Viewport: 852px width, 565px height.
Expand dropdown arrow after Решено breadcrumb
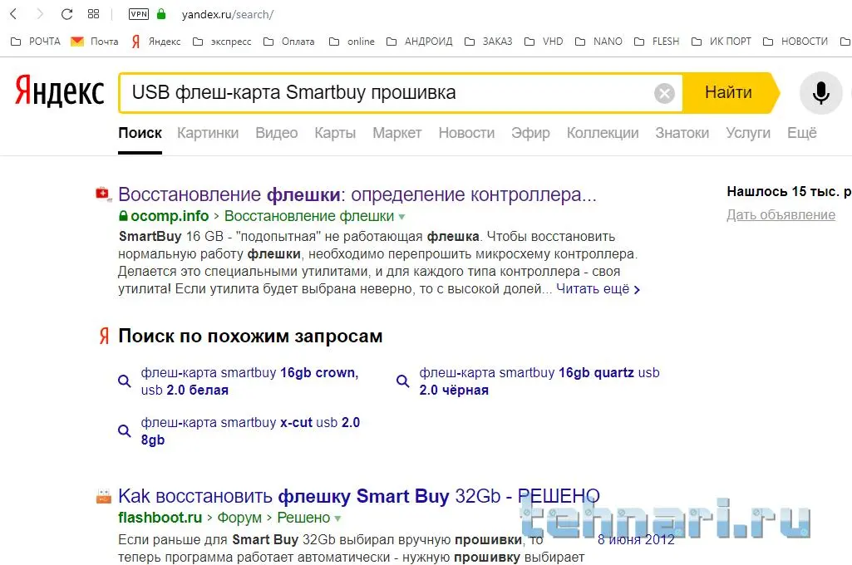(x=337, y=518)
